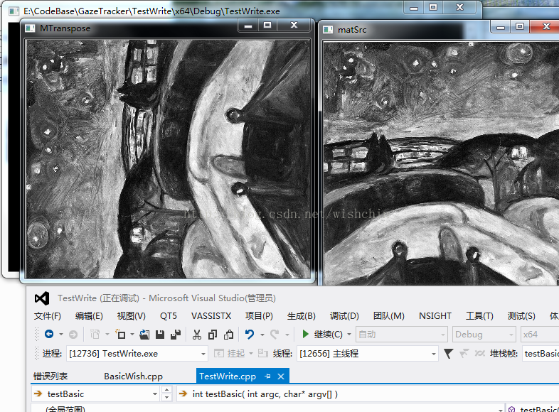Viewport: 559px width, 412px height.
Task: Open the Undo history dropdown arrow
Action: (x=262, y=335)
